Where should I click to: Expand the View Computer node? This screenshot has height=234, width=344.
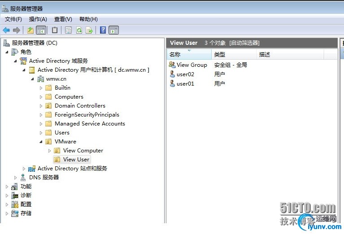tap(50, 151)
